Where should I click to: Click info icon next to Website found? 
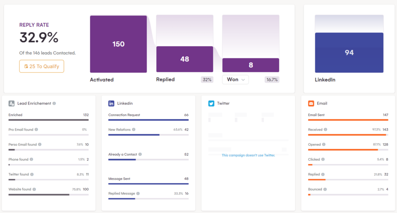tap(34, 189)
